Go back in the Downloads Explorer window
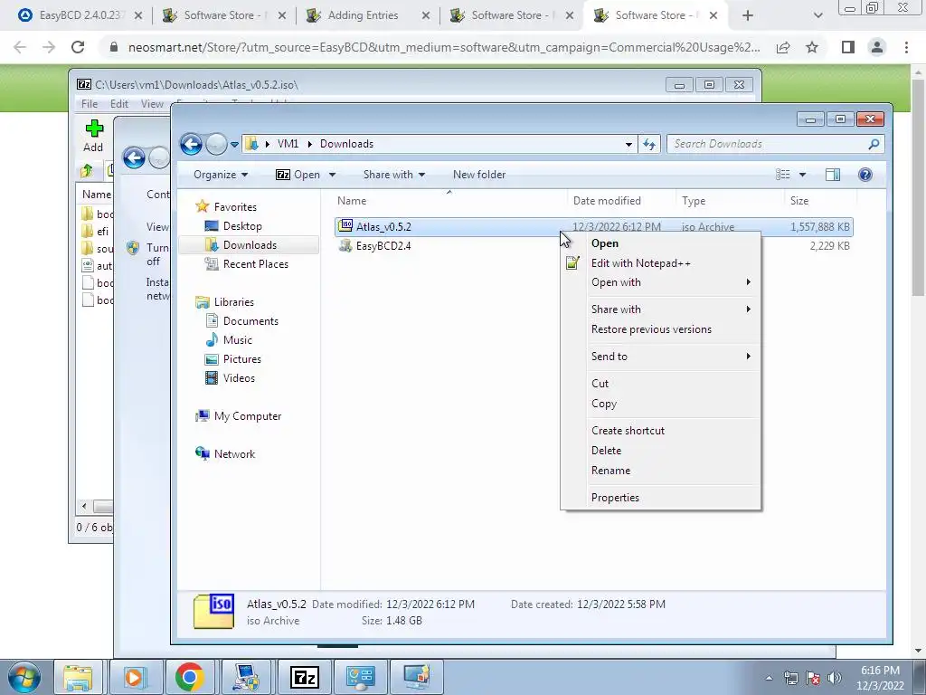 point(192,144)
